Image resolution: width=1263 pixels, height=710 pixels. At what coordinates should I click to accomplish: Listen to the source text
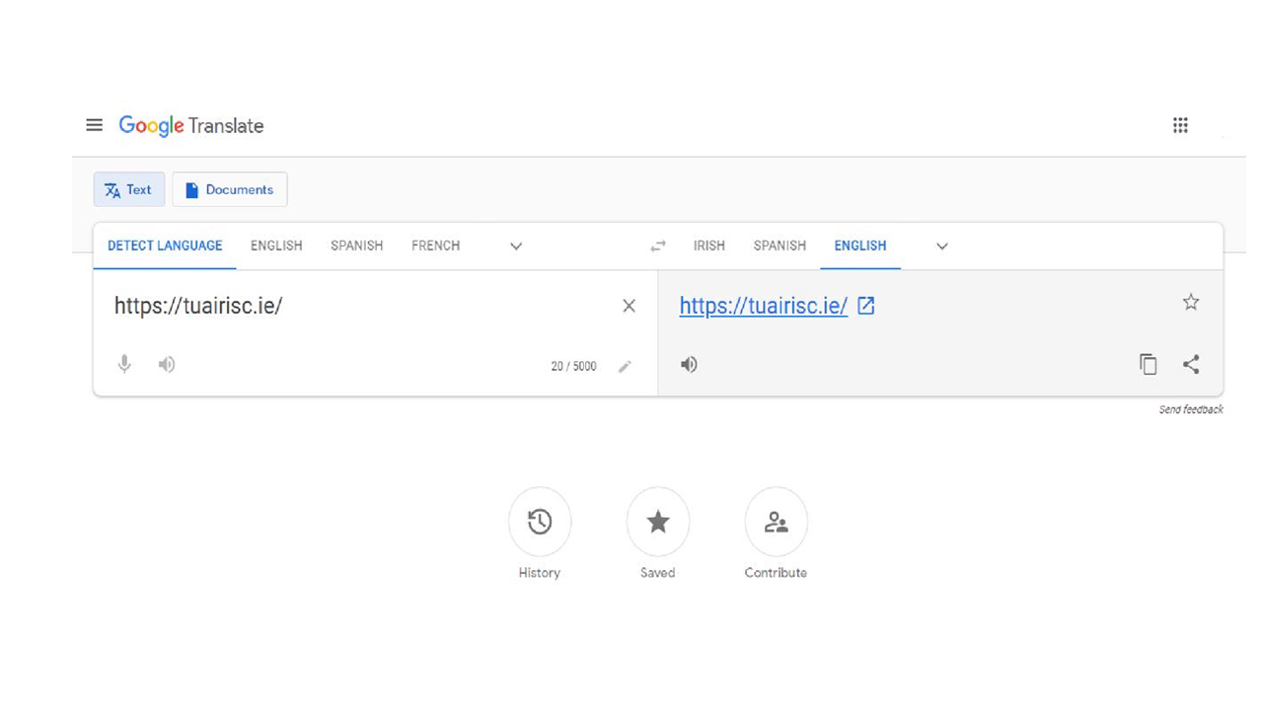167,365
